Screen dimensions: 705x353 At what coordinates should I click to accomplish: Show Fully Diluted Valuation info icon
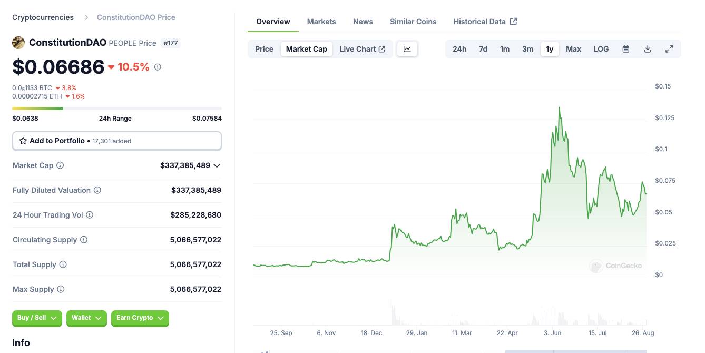point(97,190)
